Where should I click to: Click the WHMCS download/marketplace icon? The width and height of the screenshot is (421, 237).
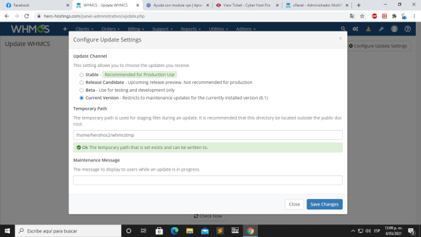[368, 29]
